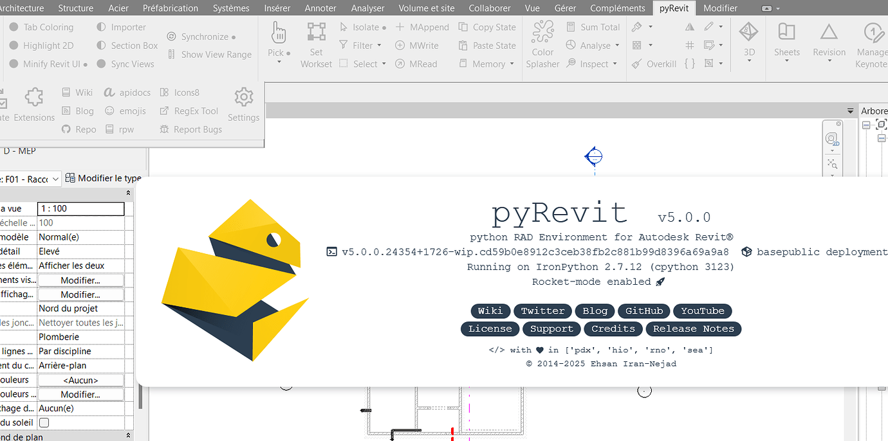888x441 pixels.
Task: Enable Tab Coloring
Action: [x=42, y=27]
